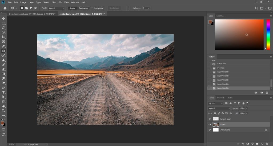This screenshot has height=146, width=273.
Task: Click the vertical hue spectrum slider
Action: (268, 34)
